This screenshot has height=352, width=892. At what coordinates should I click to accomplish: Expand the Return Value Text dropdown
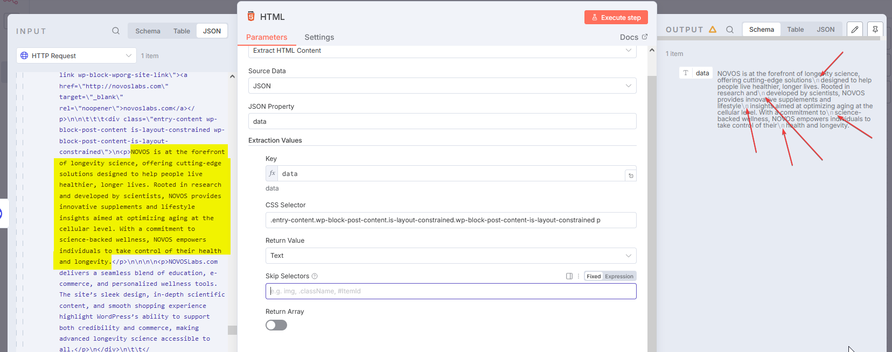coord(442,256)
